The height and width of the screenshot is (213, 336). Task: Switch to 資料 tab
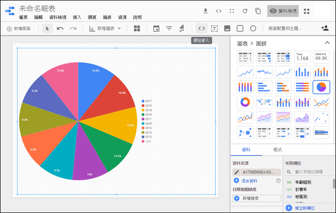coord(246,150)
